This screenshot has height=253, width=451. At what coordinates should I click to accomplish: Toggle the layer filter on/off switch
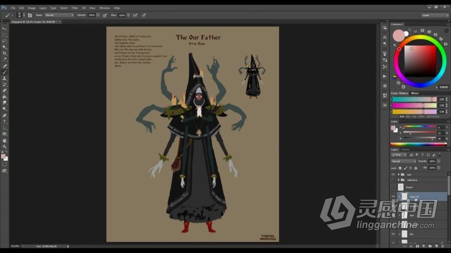coord(440,155)
